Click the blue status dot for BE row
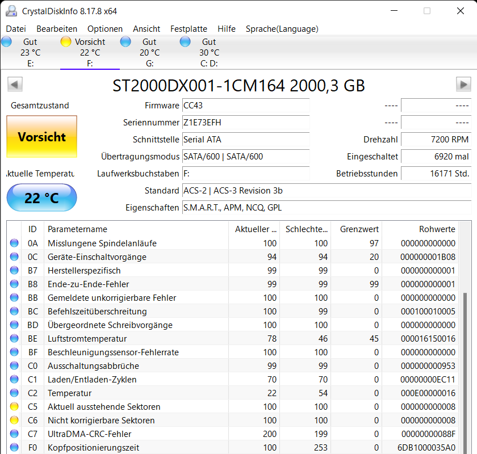 14,338
